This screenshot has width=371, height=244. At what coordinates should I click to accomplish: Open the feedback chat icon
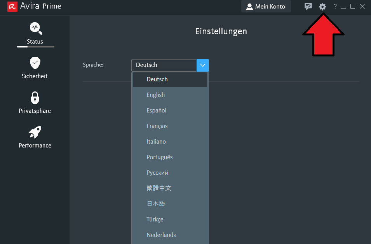[308, 6]
